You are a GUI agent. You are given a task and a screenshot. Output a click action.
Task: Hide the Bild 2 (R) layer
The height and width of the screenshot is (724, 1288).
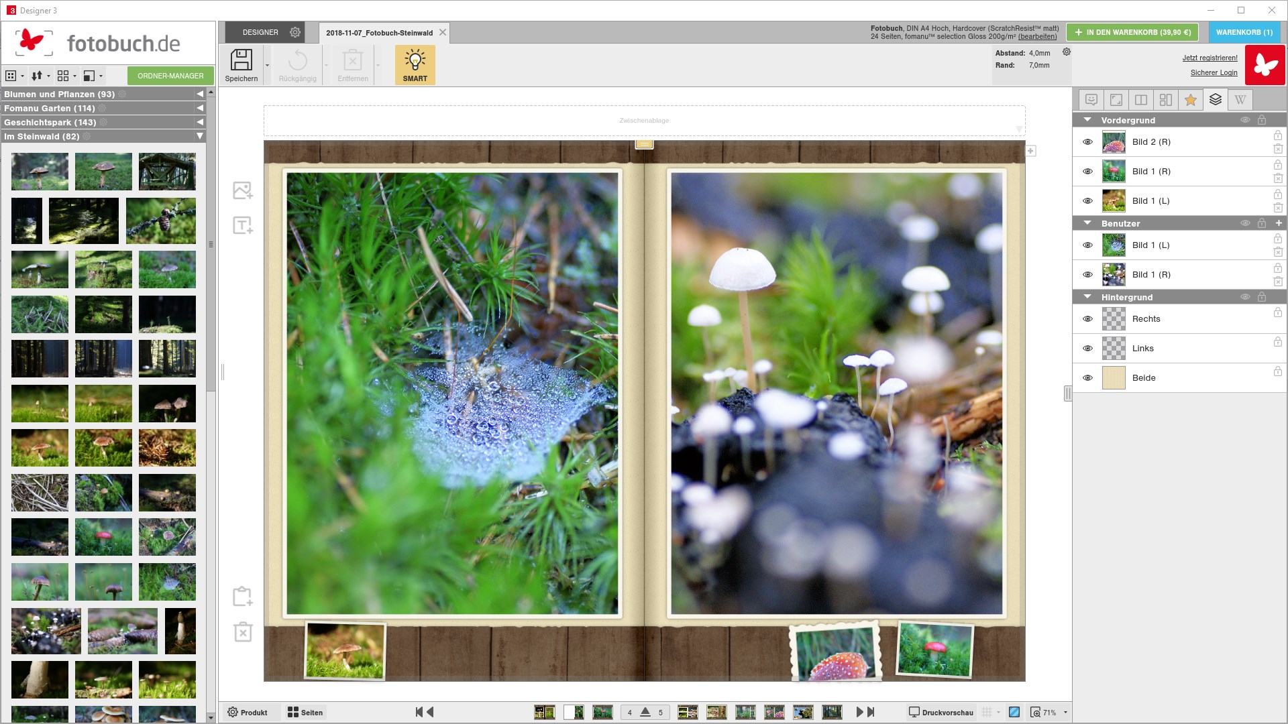(1088, 142)
